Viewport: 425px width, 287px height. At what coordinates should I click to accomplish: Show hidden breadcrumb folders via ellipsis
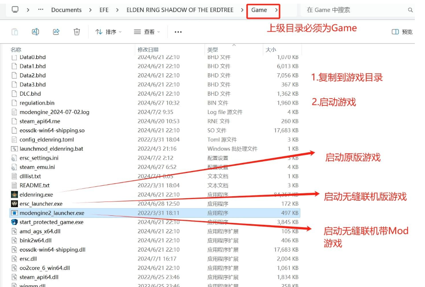click(x=41, y=9)
